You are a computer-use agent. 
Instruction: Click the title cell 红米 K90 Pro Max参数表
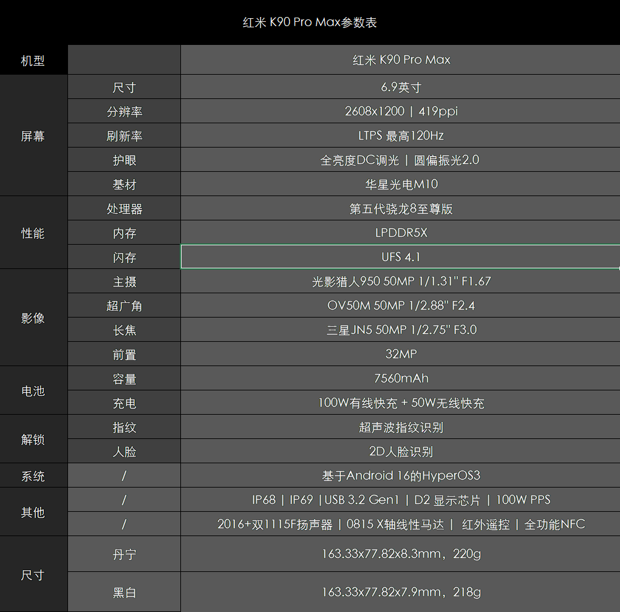[x=310, y=22]
